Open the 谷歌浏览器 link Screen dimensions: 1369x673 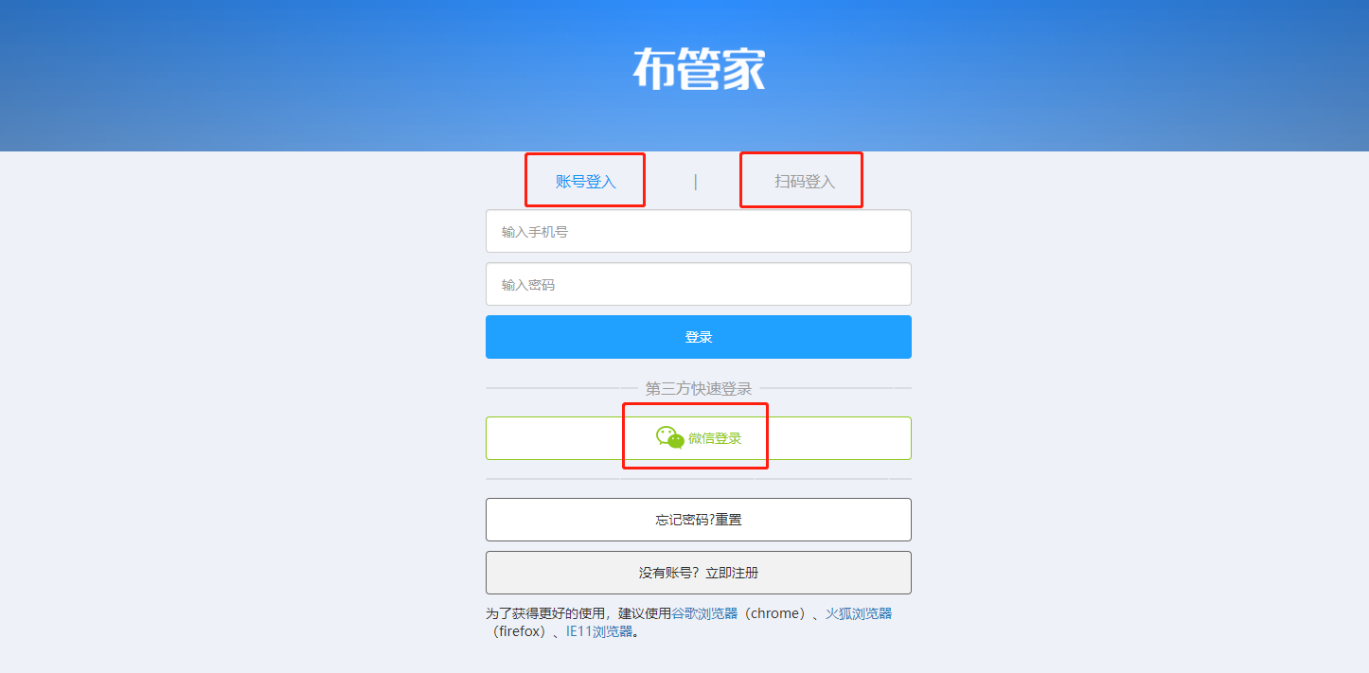coord(704,613)
